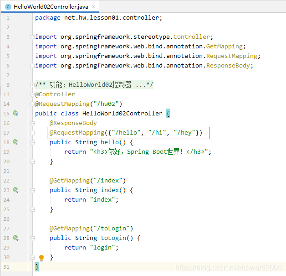This screenshot has height=276, width=286.
Task: Collapse the fold at @Controller on line 13
Action: pyautogui.click(x=32, y=94)
